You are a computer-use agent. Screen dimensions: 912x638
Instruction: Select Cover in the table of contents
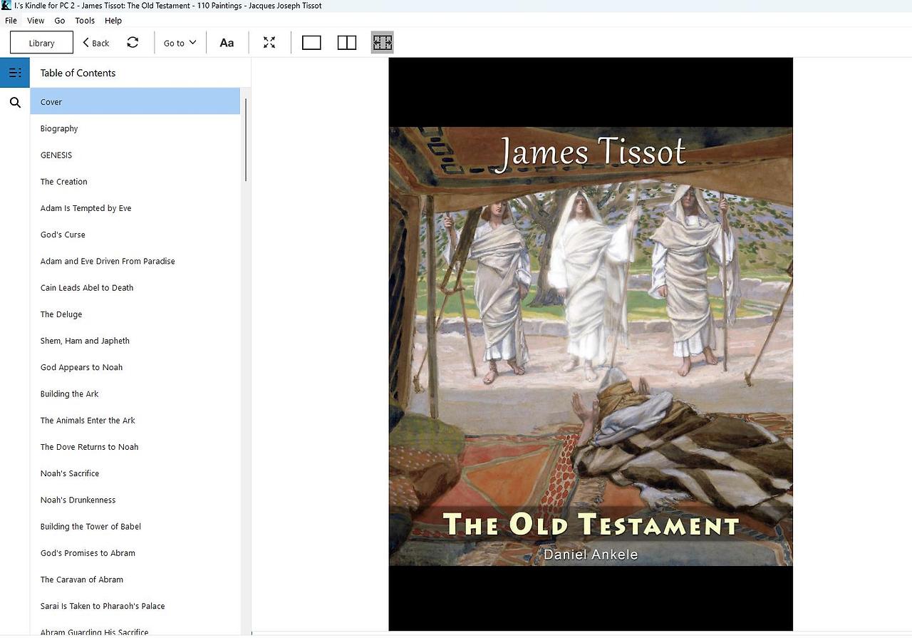pos(135,102)
